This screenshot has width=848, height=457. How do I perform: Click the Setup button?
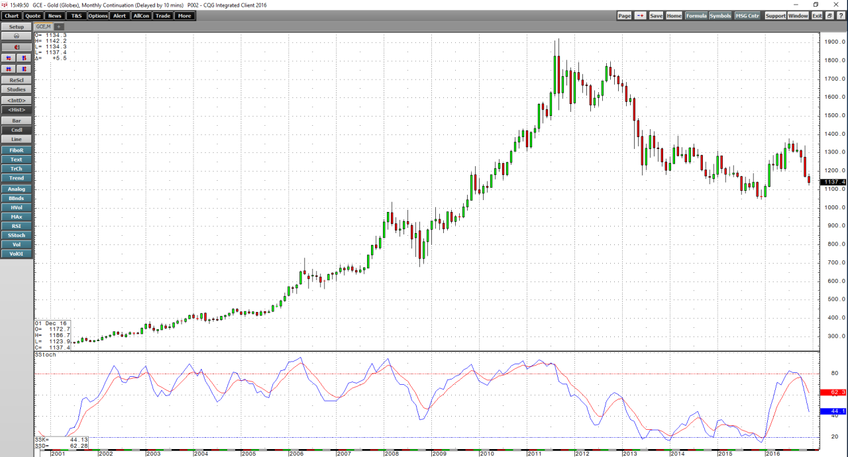point(17,27)
